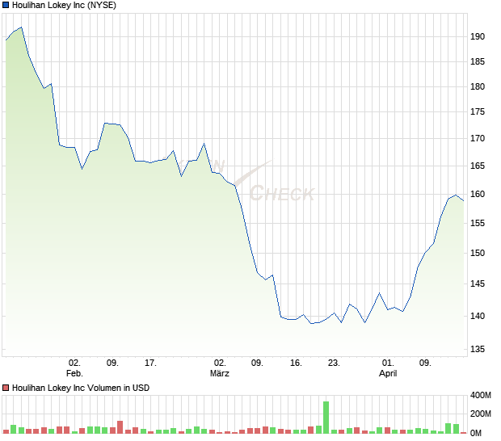Viewport: 501px width, 441px height.
Task: Click the 150 price axis label
Action: click(478, 253)
